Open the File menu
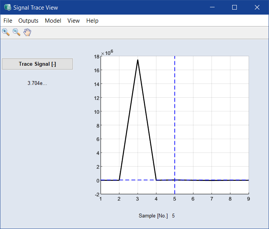This screenshot has height=229, width=269. pyautogui.click(x=8, y=21)
